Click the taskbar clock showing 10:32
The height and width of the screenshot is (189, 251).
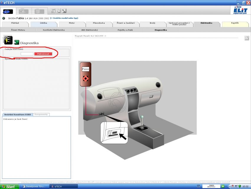[245, 186]
